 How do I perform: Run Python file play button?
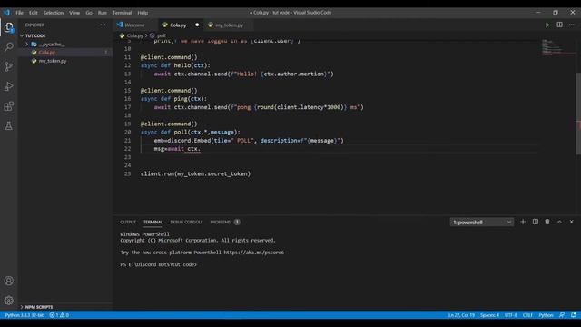pyautogui.click(x=547, y=25)
